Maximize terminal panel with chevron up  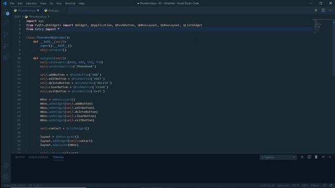pyautogui.click(x=323, y=157)
